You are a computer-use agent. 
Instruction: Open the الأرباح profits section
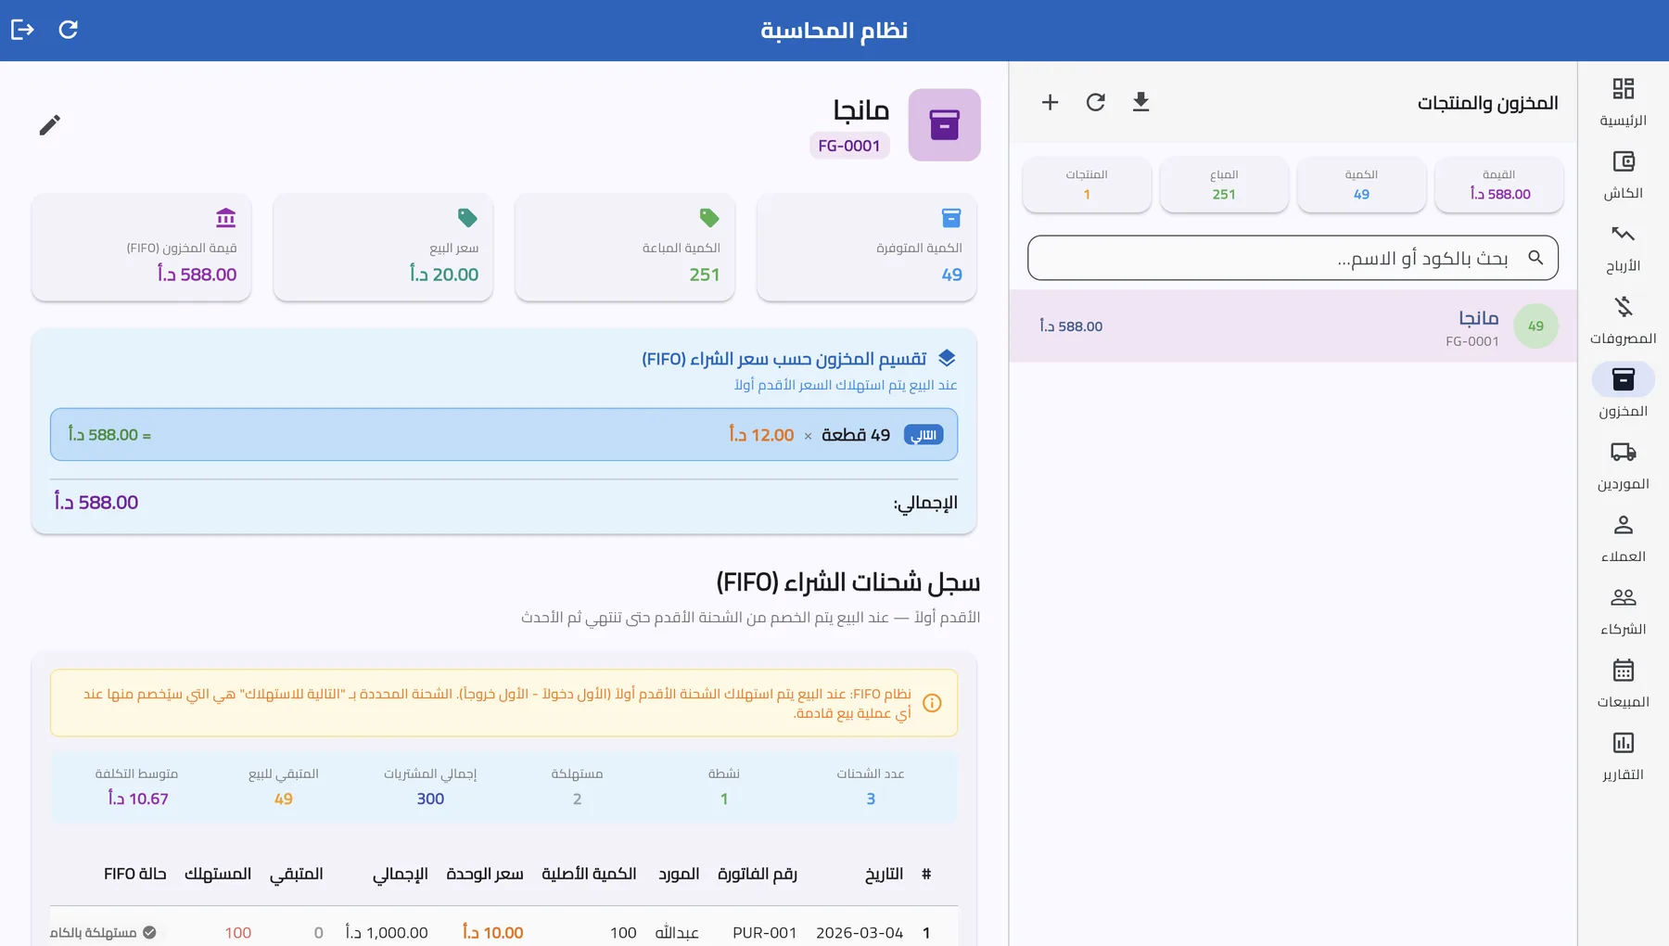[1623, 248]
